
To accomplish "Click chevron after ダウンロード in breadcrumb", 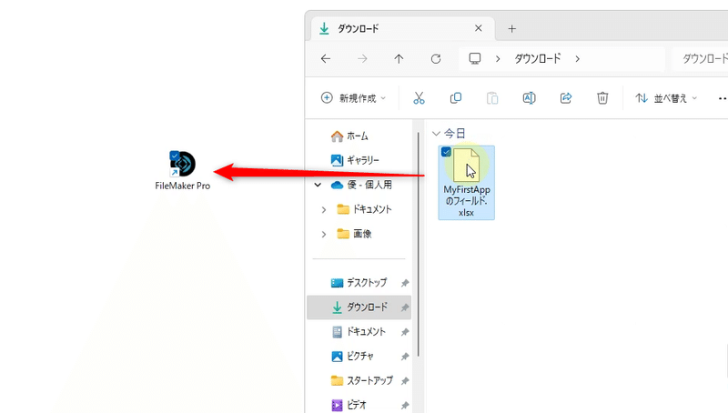I will pos(577,59).
